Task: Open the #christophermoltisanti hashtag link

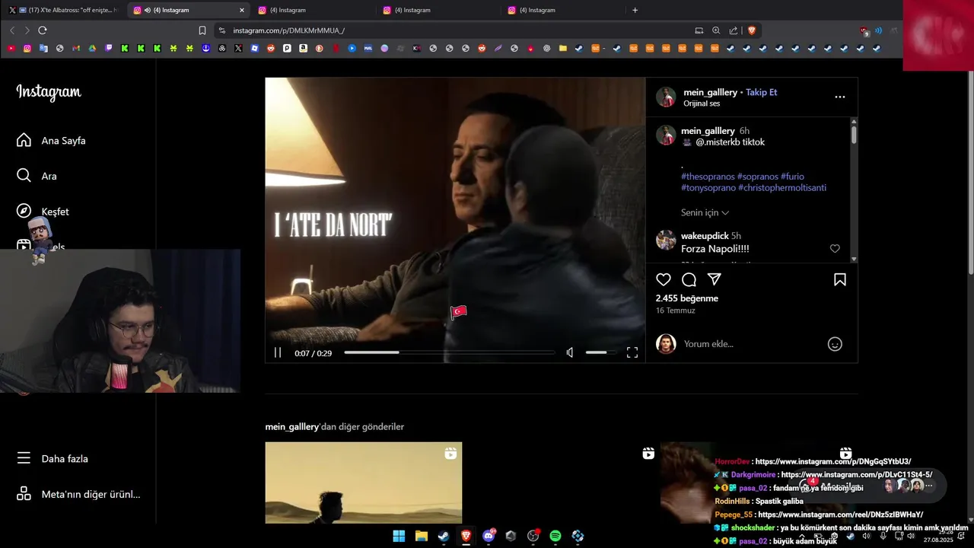Action: pyautogui.click(x=782, y=188)
